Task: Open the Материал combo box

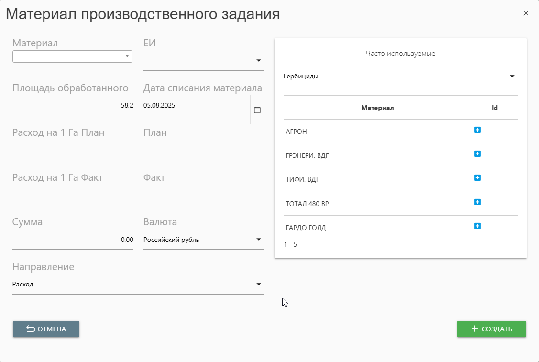Action: (x=72, y=56)
